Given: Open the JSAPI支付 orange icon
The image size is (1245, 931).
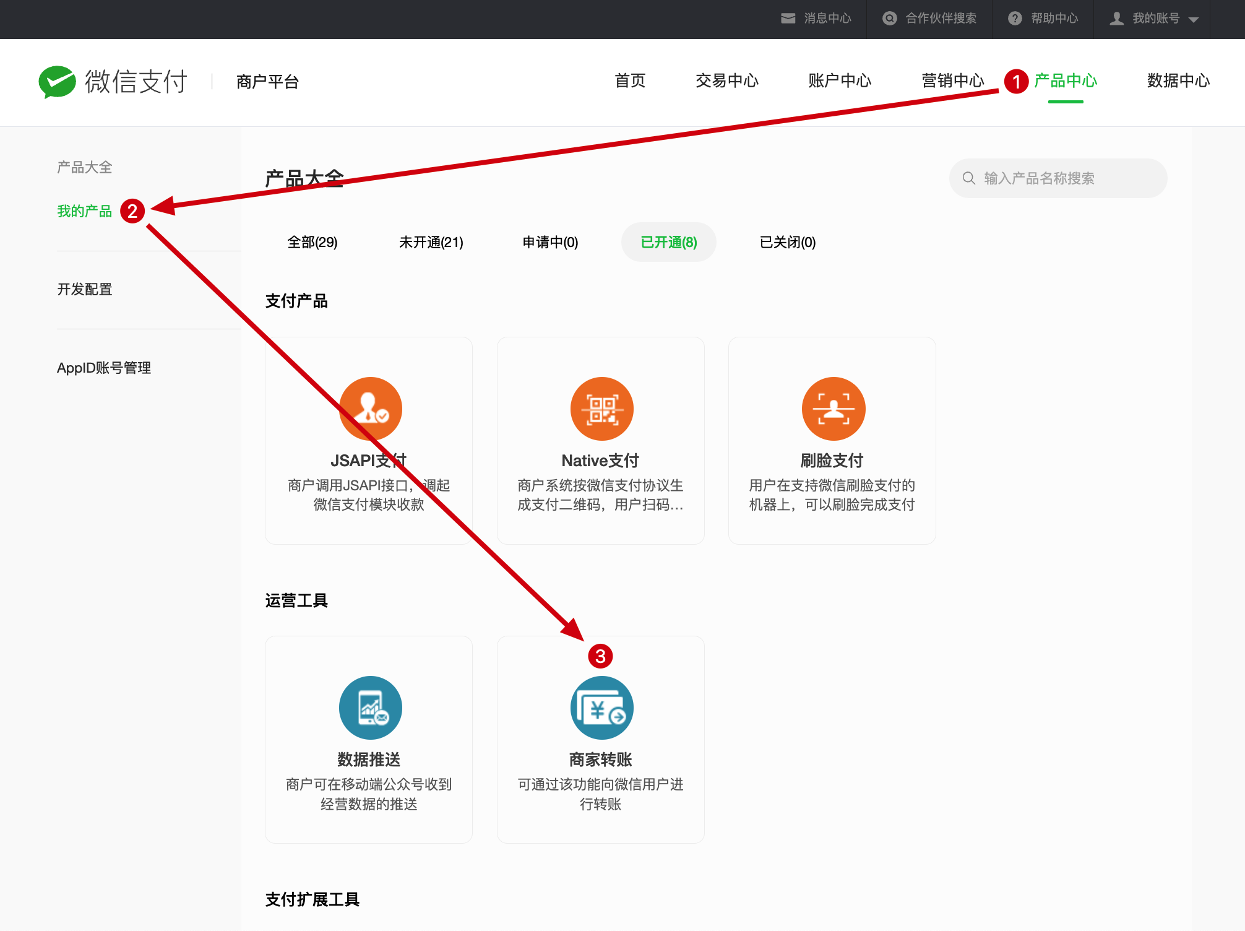Looking at the screenshot, I should click(x=370, y=409).
